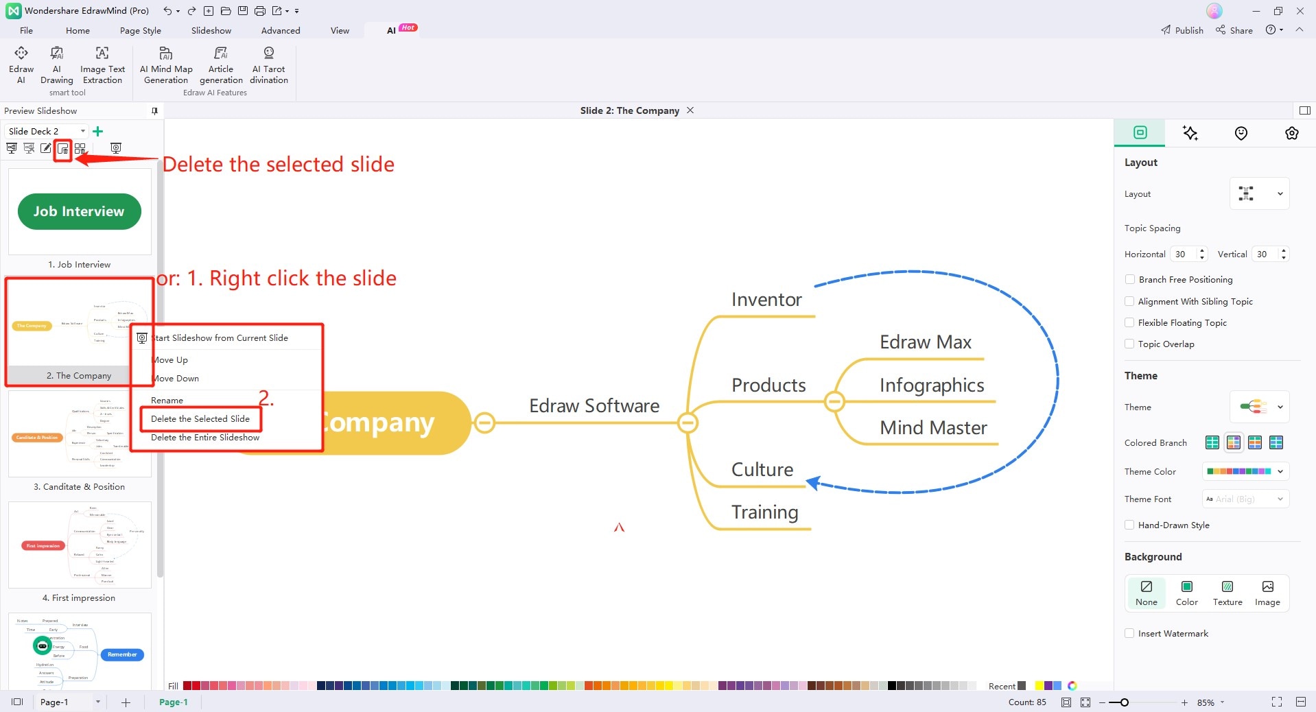Check Insert Watermark
This screenshot has height=712, width=1316.
pyautogui.click(x=1129, y=633)
